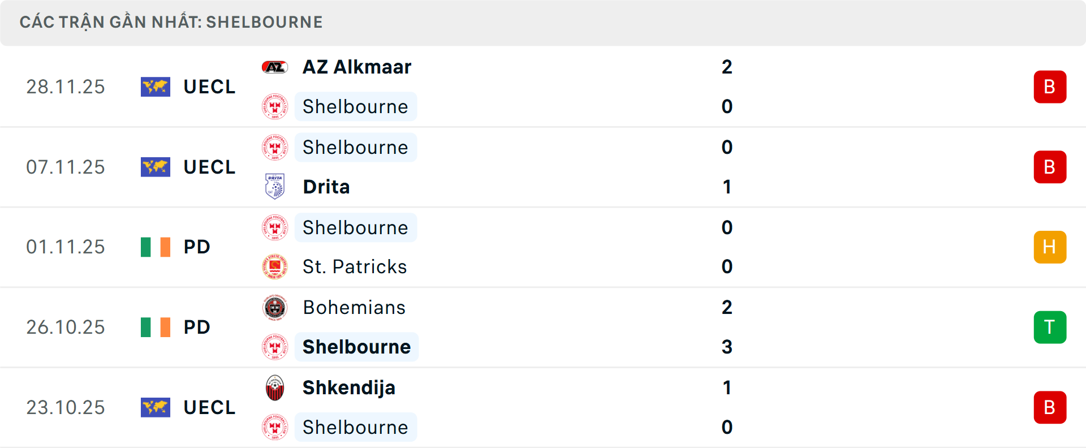
Task: Click red B result badge for 28.11.25
Action: (x=1050, y=87)
